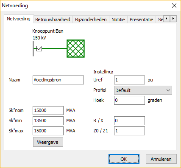Select the Notitie tab
Image resolution: width=181 pixels, height=168 pixels.
coord(118,20)
